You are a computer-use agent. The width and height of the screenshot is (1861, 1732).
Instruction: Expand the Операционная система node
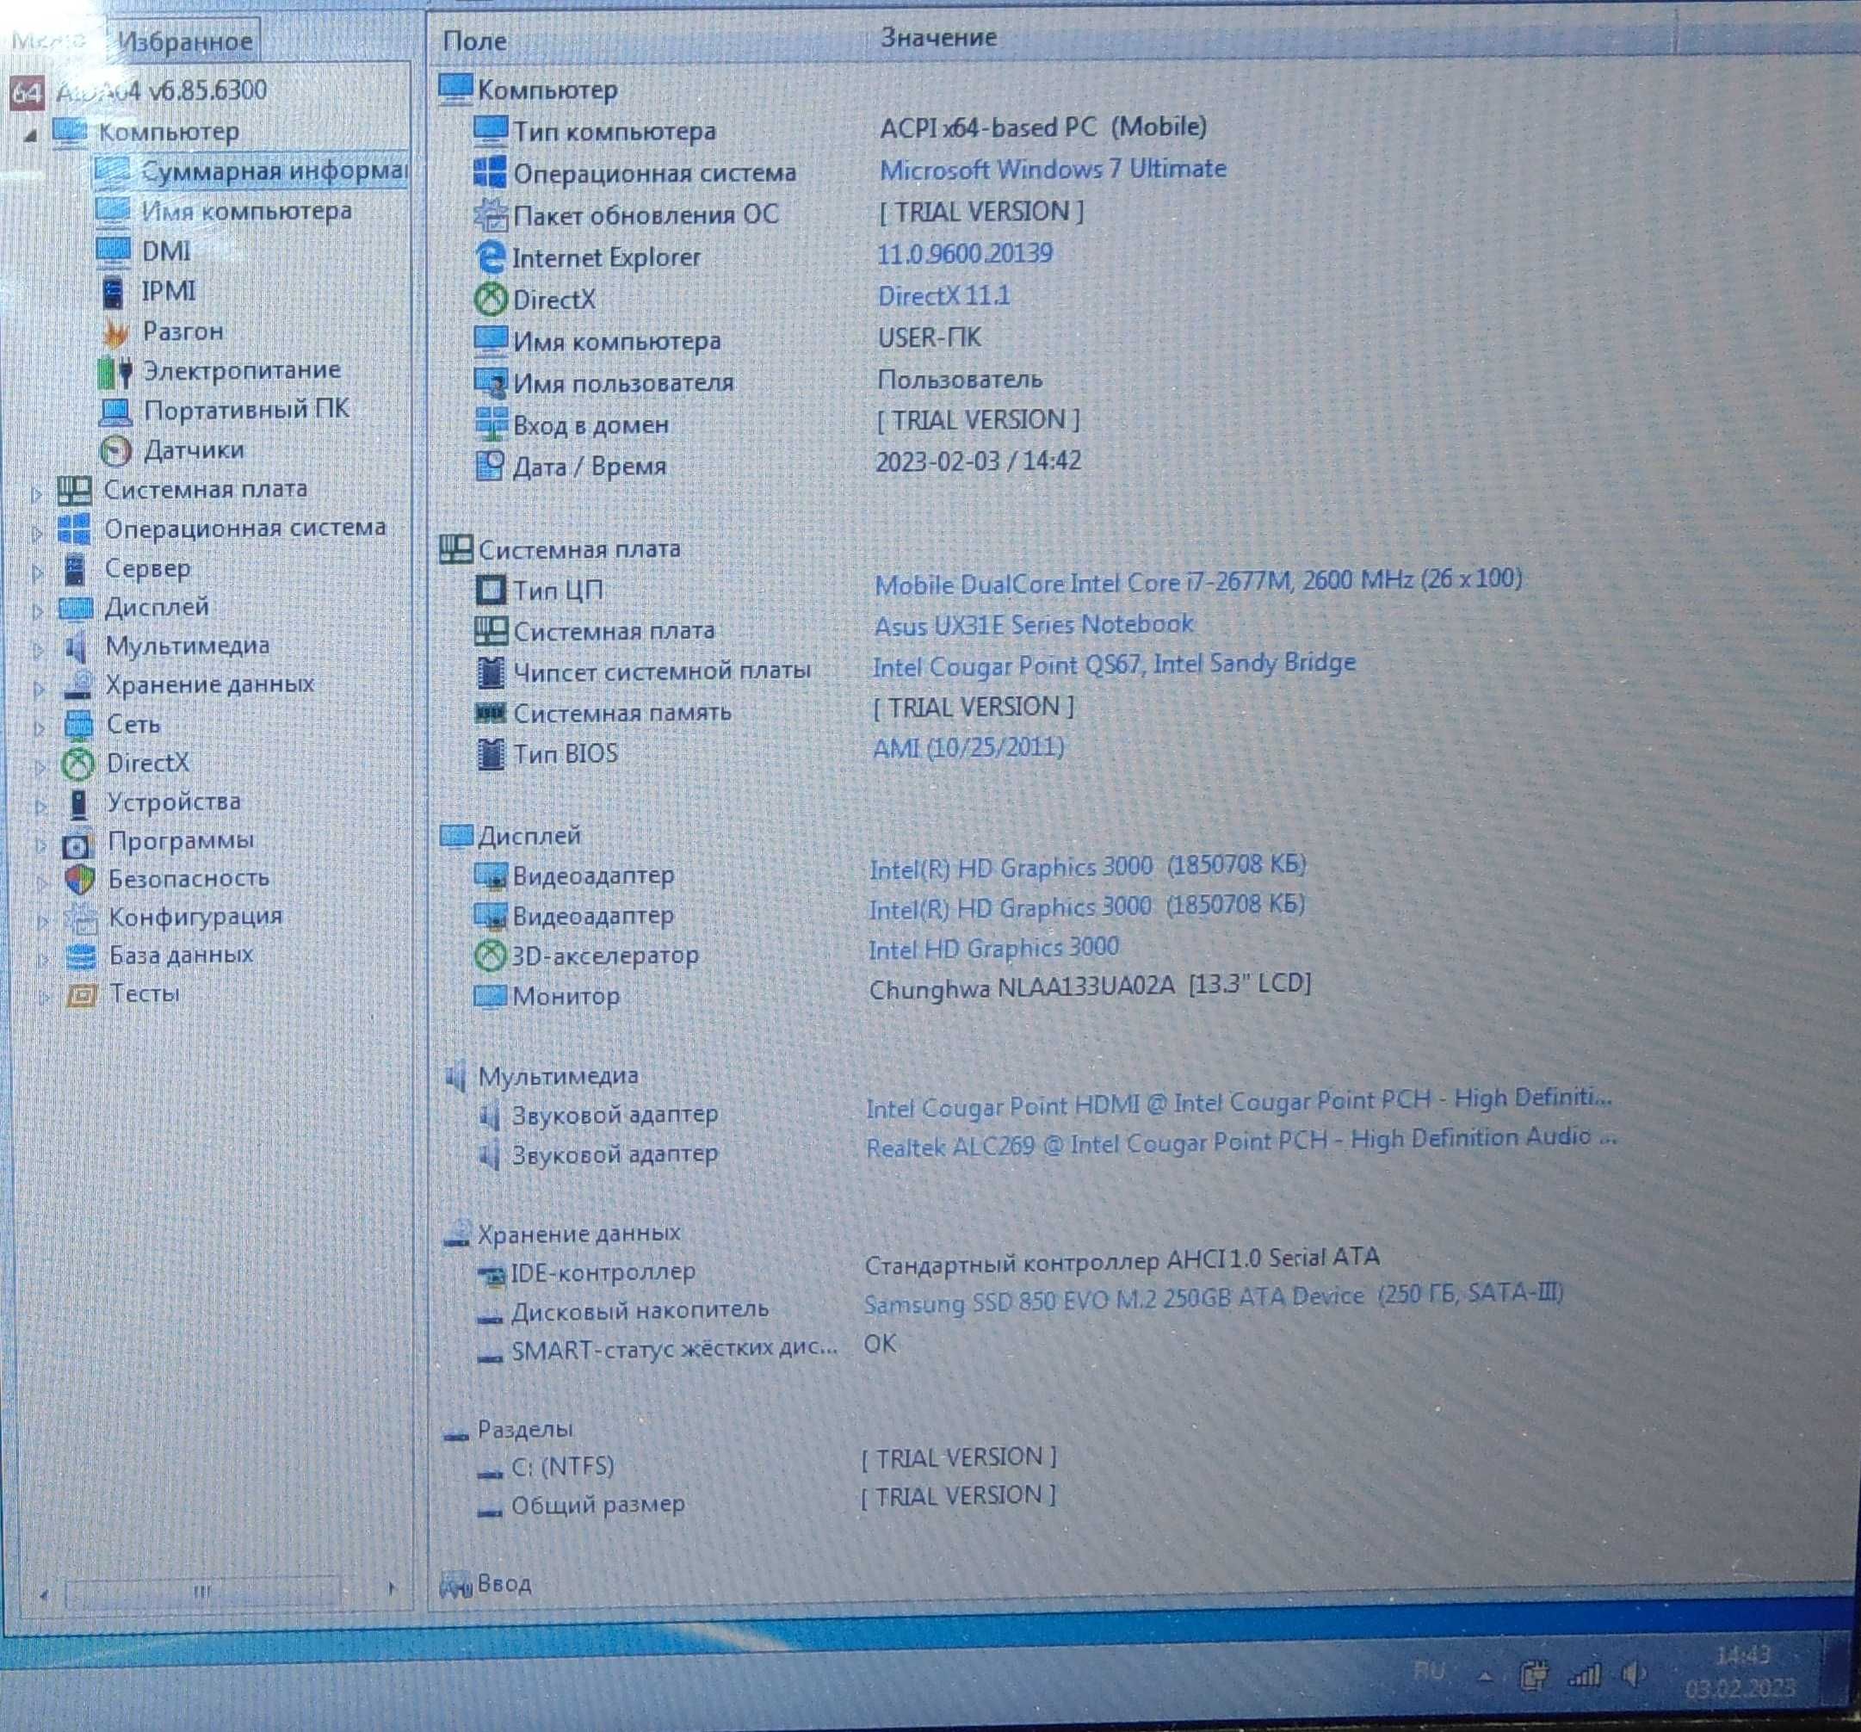36,533
